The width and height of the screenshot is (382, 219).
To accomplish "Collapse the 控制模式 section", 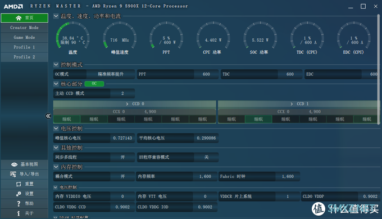I will [56, 64].
